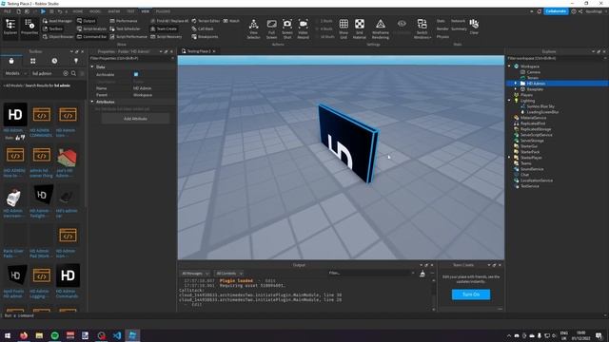Open the Properties panel from the ribbon

tap(29, 28)
